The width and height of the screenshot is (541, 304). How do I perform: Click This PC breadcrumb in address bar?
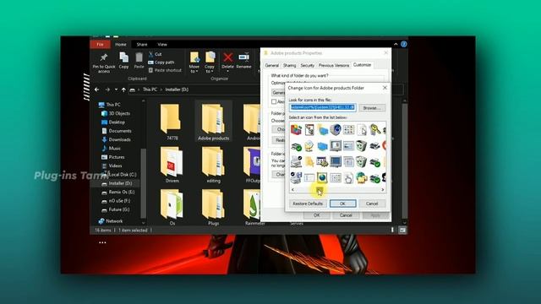click(x=150, y=90)
